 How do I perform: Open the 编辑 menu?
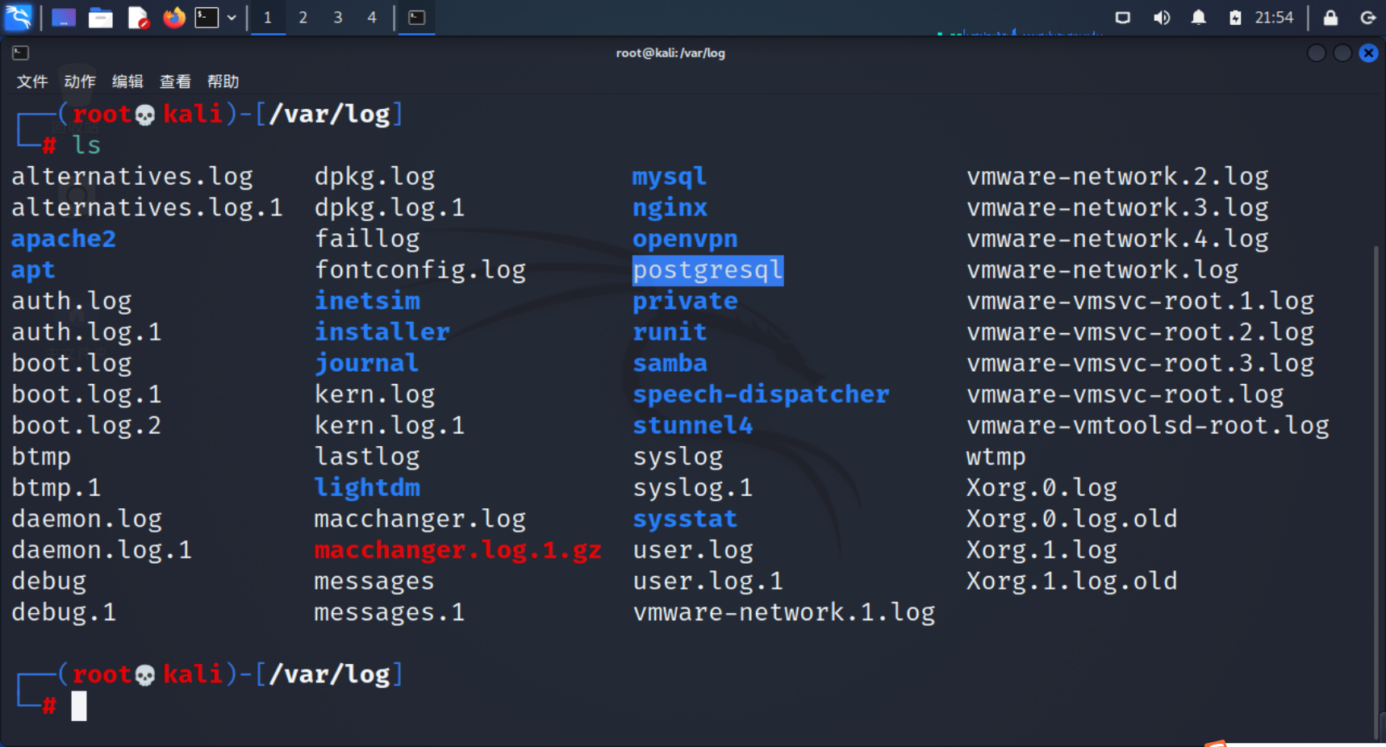[127, 81]
